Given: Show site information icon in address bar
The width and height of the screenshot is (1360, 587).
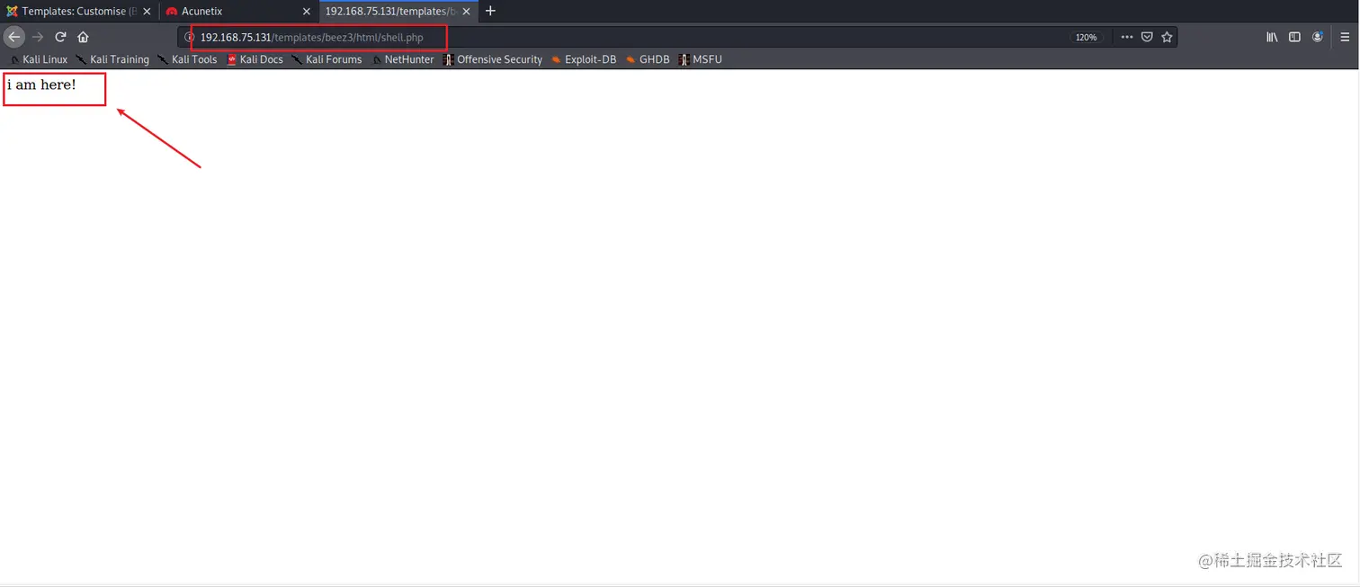Looking at the screenshot, I should tap(189, 37).
